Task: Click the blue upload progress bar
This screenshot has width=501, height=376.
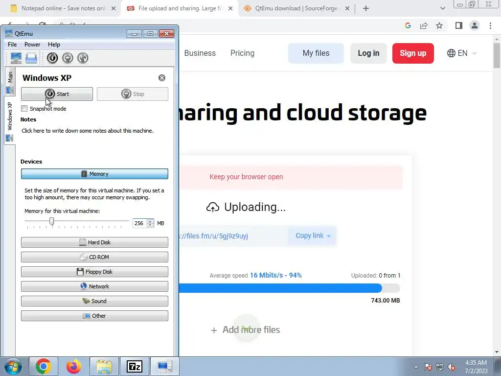Action: tap(280, 288)
